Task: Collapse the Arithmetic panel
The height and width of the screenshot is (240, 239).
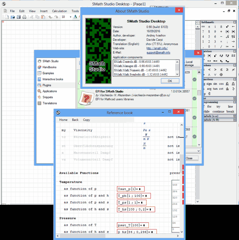Action: (235, 22)
